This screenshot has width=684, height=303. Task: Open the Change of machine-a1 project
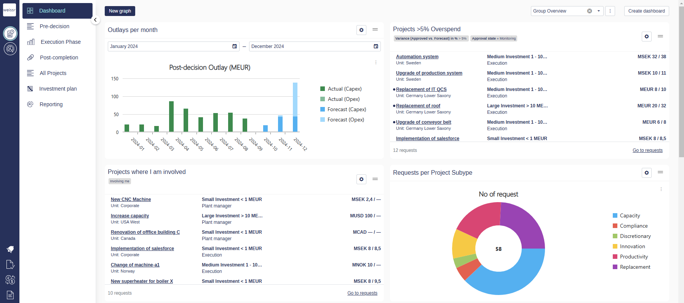click(135, 265)
